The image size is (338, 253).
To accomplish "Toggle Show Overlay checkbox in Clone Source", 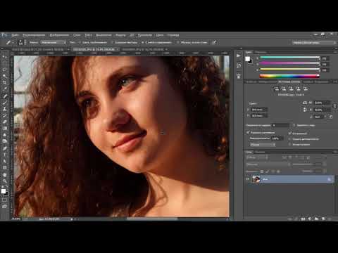I will pyautogui.click(x=248, y=133).
